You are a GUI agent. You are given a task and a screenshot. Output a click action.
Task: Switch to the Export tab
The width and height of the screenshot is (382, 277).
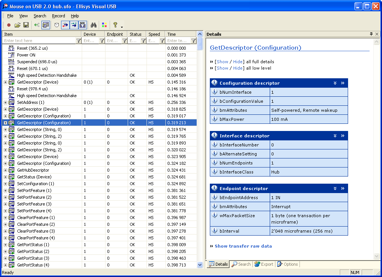pyautogui.click(x=264, y=264)
